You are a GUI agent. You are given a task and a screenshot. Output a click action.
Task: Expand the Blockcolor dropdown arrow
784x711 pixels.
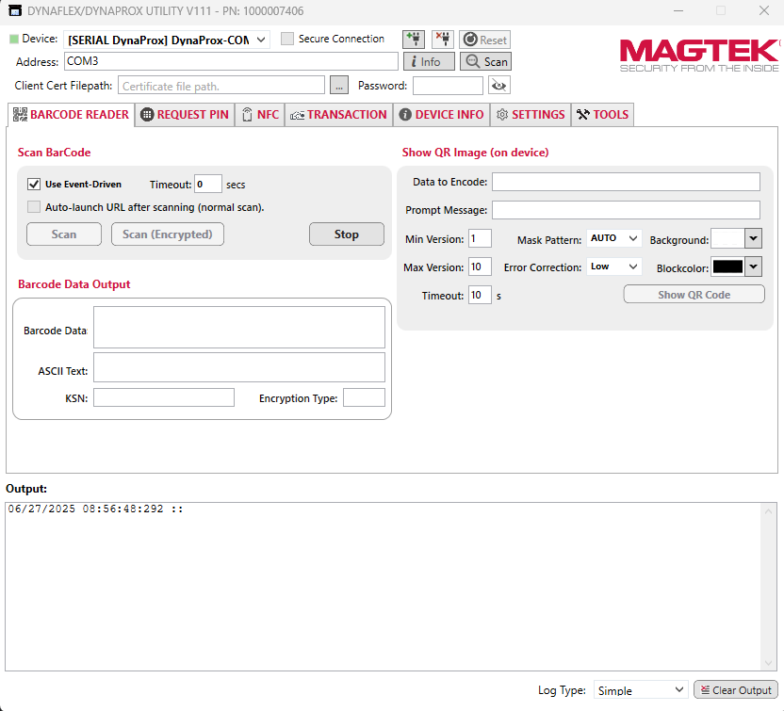tap(753, 267)
